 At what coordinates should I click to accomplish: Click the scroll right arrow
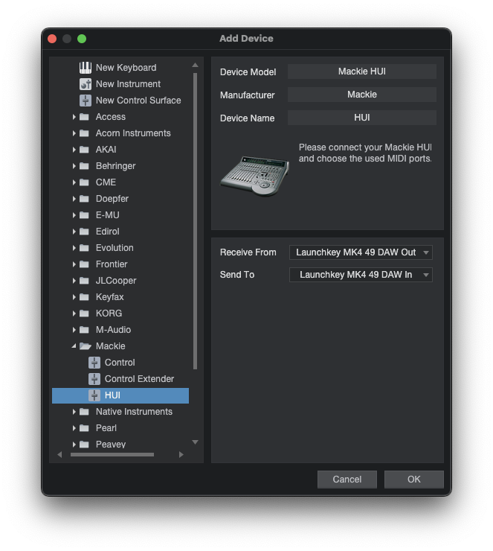click(x=181, y=455)
